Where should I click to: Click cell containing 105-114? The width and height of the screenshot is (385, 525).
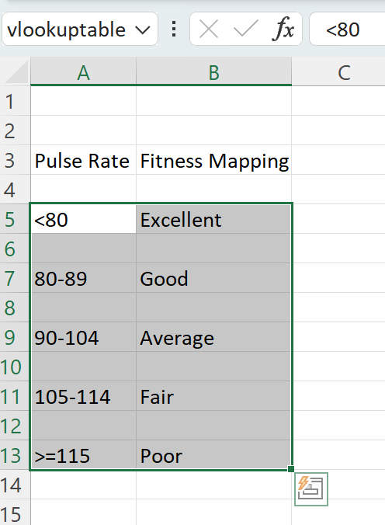click(83, 396)
